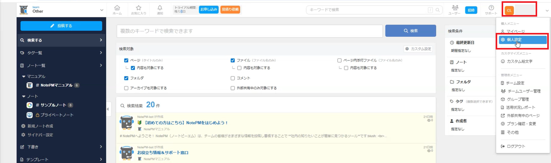The image size is (551, 163).
Task: Click the 新規ノート作成 plus icon
Action: 23,126
